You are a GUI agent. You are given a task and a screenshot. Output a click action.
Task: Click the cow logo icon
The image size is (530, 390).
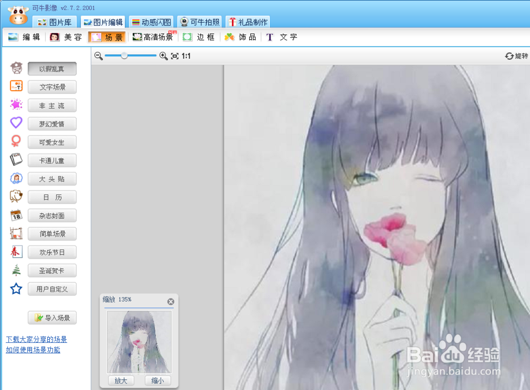(18, 15)
